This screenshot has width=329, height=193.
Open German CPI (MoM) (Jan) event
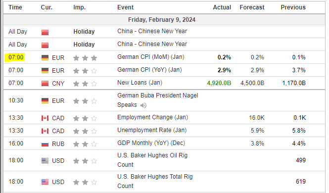click(151, 57)
